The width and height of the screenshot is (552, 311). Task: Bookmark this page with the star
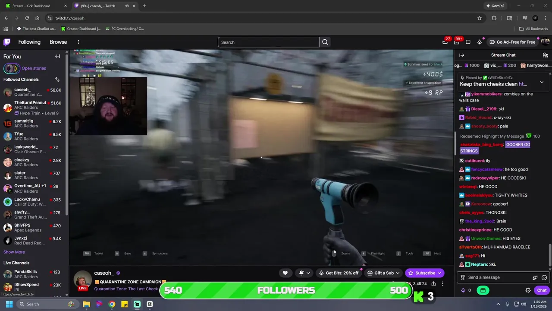pos(480,18)
